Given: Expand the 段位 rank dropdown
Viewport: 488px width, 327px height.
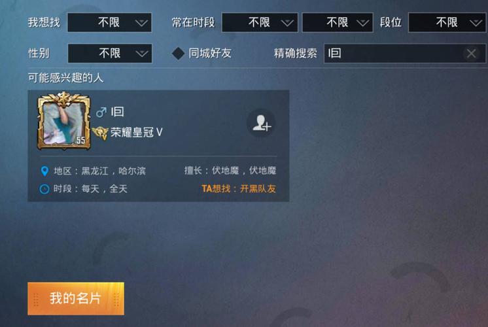Looking at the screenshot, I should point(447,22).
